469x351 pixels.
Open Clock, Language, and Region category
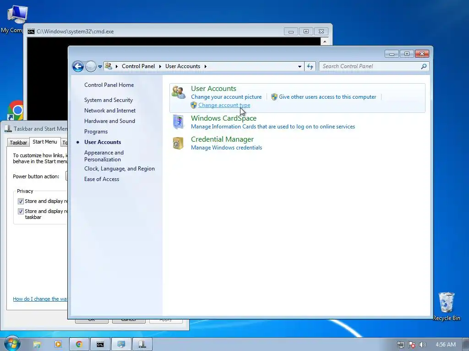click(x=120, y=169)
